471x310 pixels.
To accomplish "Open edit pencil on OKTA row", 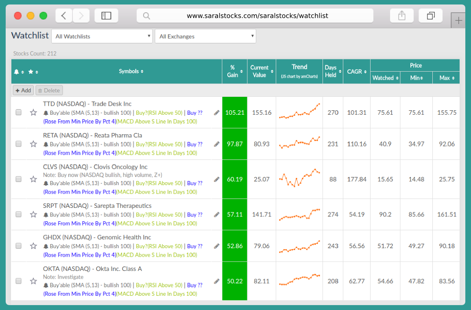I will coord(216,281).
